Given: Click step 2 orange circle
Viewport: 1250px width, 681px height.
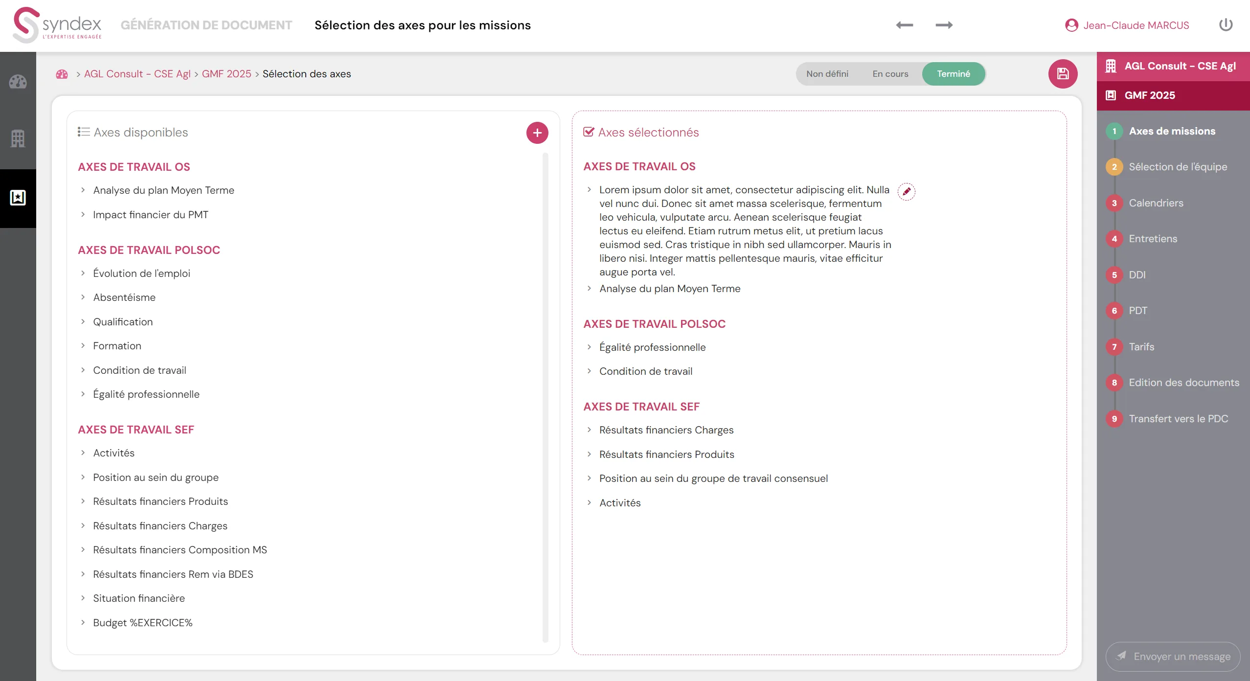Looking at the screenshot, I should [1114, 167].
